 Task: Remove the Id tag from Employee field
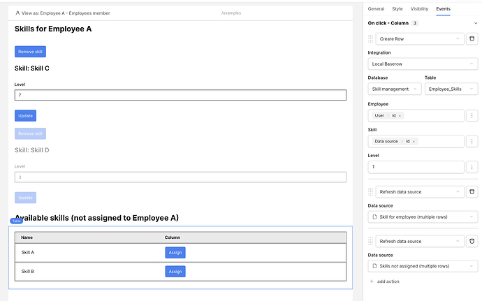[400, 116]
